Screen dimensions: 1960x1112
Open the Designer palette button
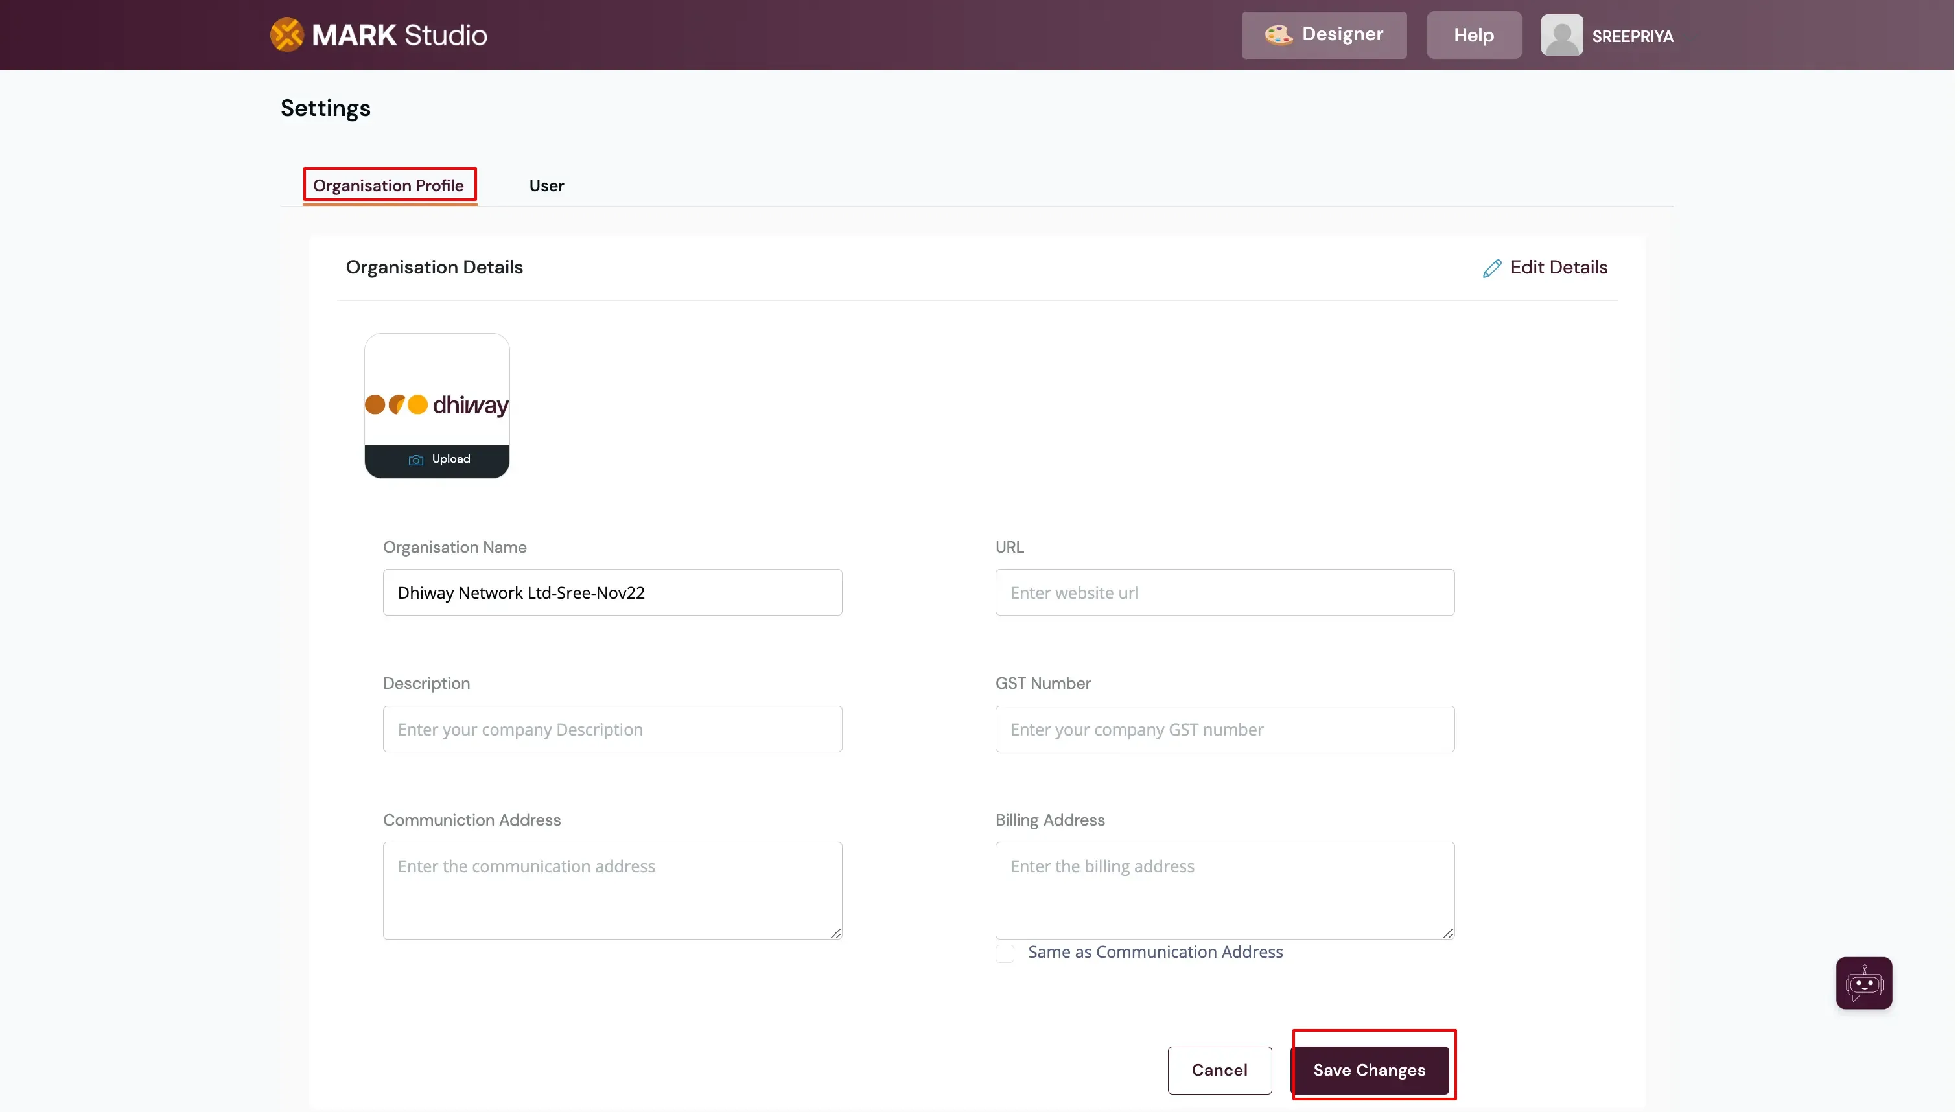pos(1323,35)
